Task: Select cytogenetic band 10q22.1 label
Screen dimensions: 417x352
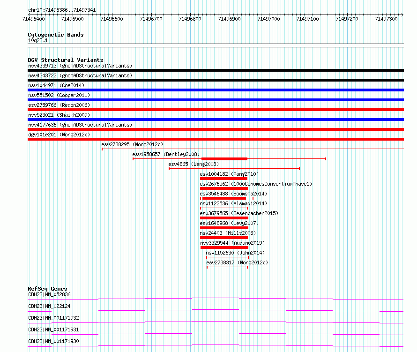Action: click(38, 40)
